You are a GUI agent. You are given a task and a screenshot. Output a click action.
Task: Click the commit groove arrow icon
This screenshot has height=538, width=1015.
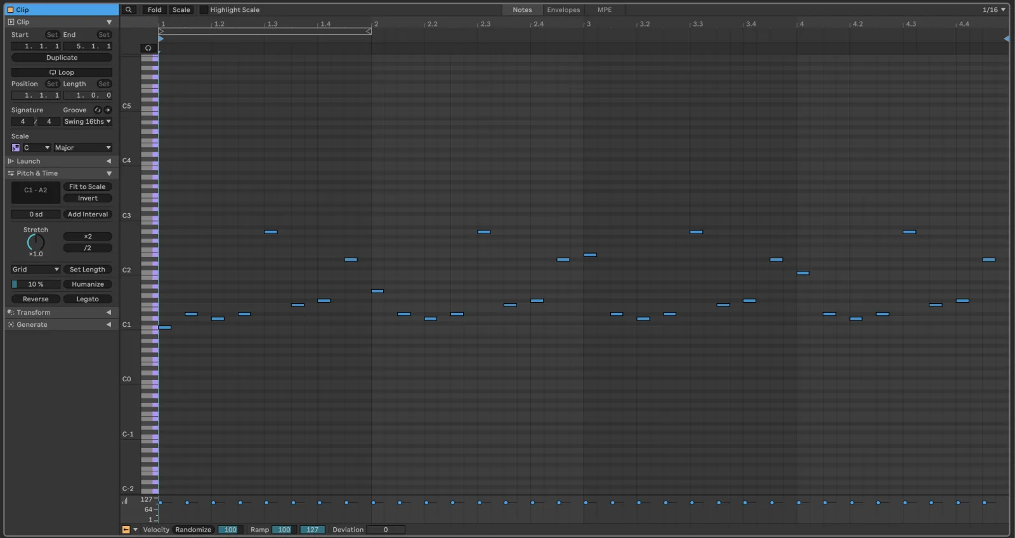click(108, 110)
